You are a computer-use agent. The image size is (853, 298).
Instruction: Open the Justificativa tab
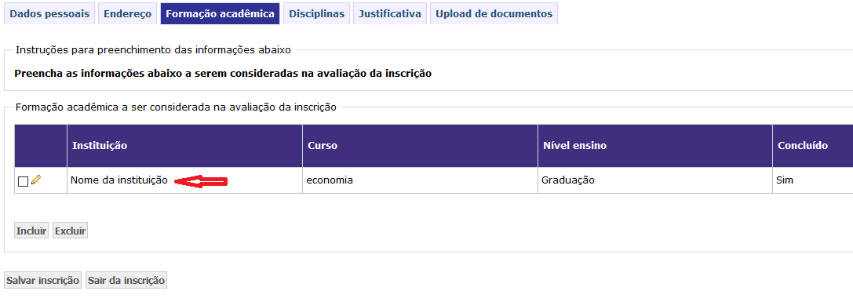389,13
